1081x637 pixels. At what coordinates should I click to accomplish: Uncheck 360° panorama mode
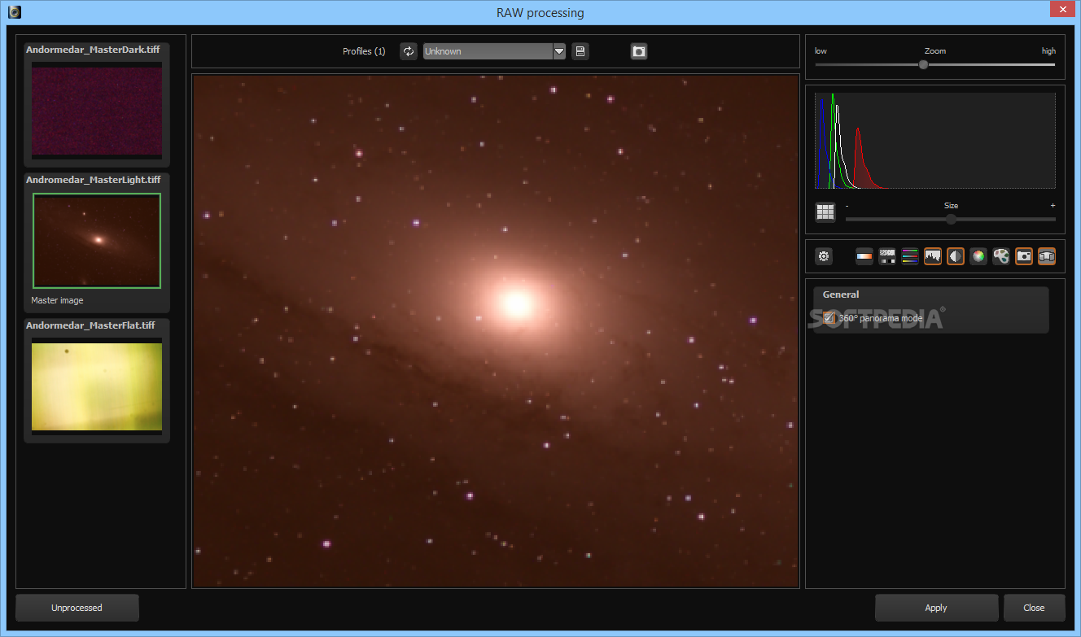[x=829, y=318]
